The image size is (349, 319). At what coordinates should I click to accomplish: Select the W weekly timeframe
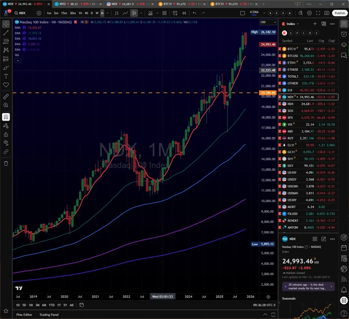click(97, 13)
